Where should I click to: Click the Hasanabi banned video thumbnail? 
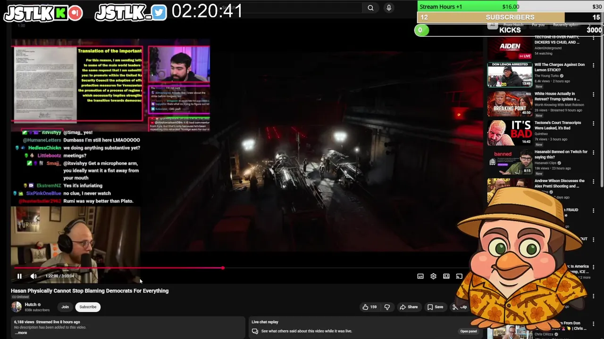click(x=510, y=162)
